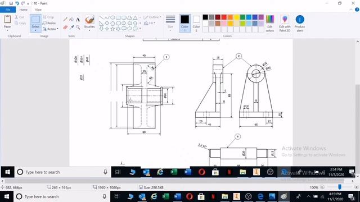This screenshot has height=202, width=360.
Task: Click the canvas vertical scrollbar up arrow
Action: point(358,42)
